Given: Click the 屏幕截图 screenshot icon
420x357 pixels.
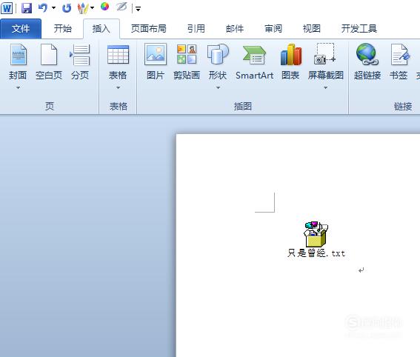Looking at the screenshot, I should click(325, 54).
